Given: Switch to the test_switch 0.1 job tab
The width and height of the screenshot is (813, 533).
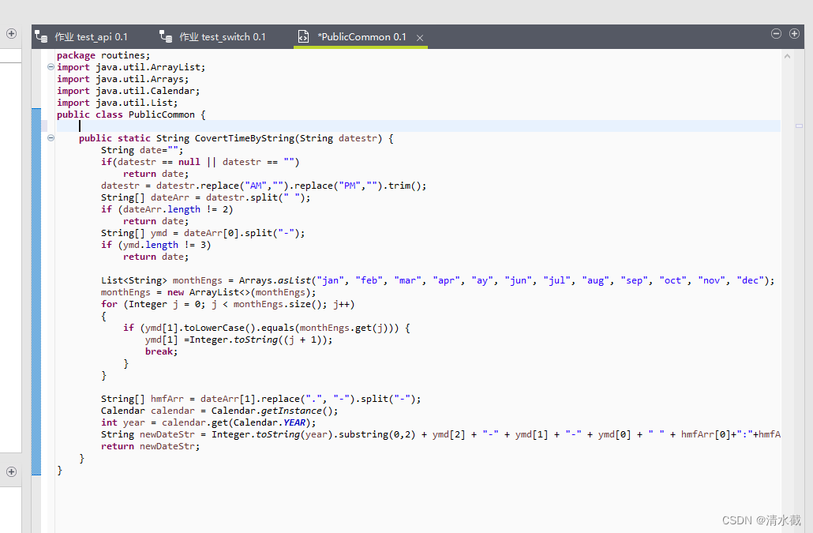Looking at the screenshot, I should click(212, 37).
